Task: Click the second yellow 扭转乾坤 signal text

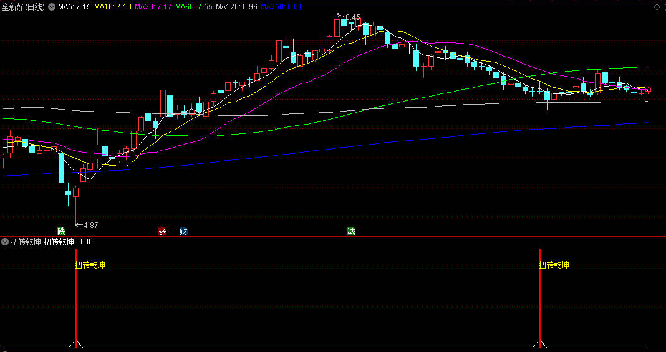Action: [x=554, y=265]
